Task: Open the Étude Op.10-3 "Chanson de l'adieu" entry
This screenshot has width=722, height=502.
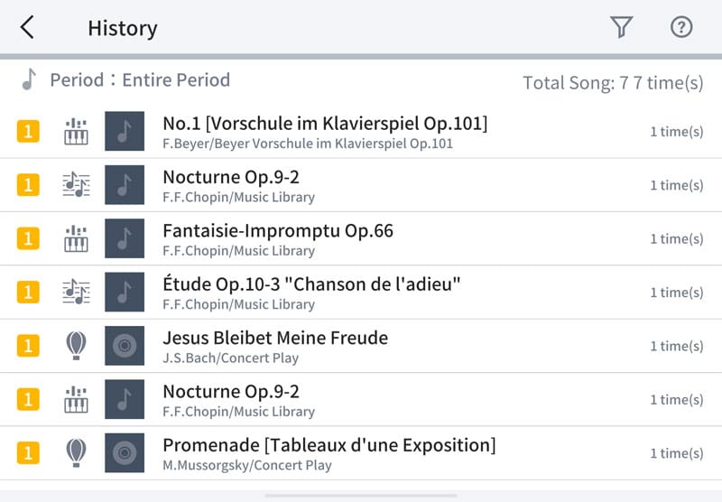Action: (311, 284)
